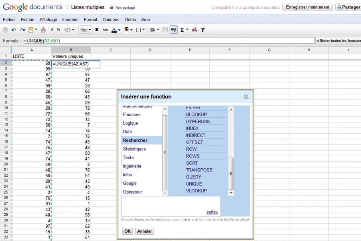Click the currency euro format icon
Image resolution: width=361 pixels, height=241 pixels.
coord(52,30)
